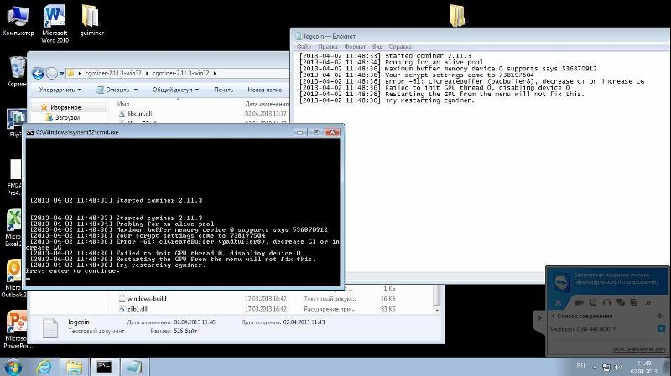The width and height of the screenshot is (671, 376).
Task: Minimize the cmd.exe window
Action: point(299,132)
